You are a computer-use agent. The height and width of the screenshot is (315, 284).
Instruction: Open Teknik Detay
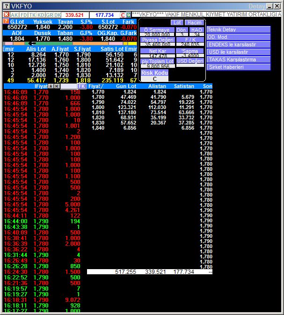pos(239,29)
